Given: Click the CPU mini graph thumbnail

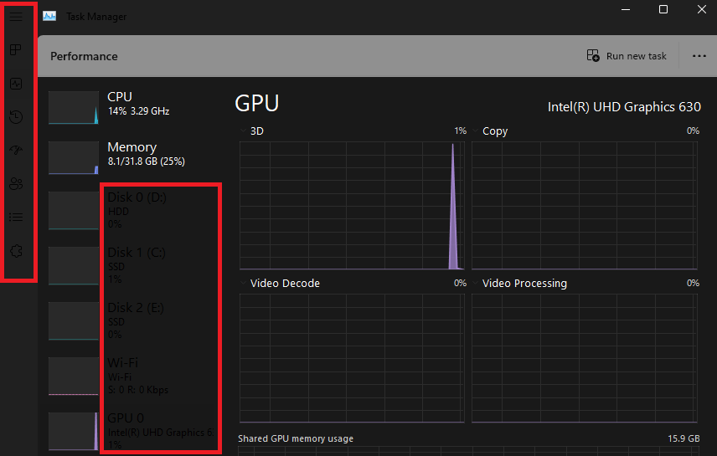Looking at the screenshot, I should coord(74,107).
